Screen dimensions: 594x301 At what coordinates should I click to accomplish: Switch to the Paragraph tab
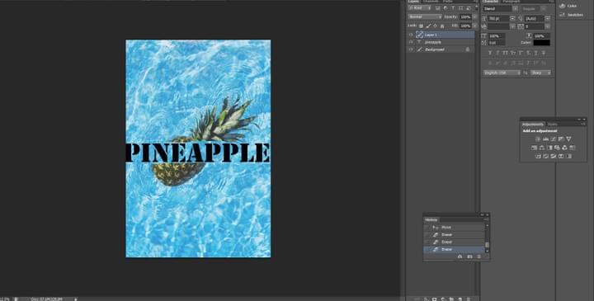(x=511, y=1)
